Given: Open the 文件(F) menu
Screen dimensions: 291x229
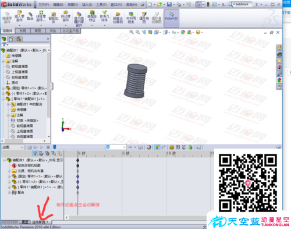Looking at the screenshot, I should click(44, 4).
